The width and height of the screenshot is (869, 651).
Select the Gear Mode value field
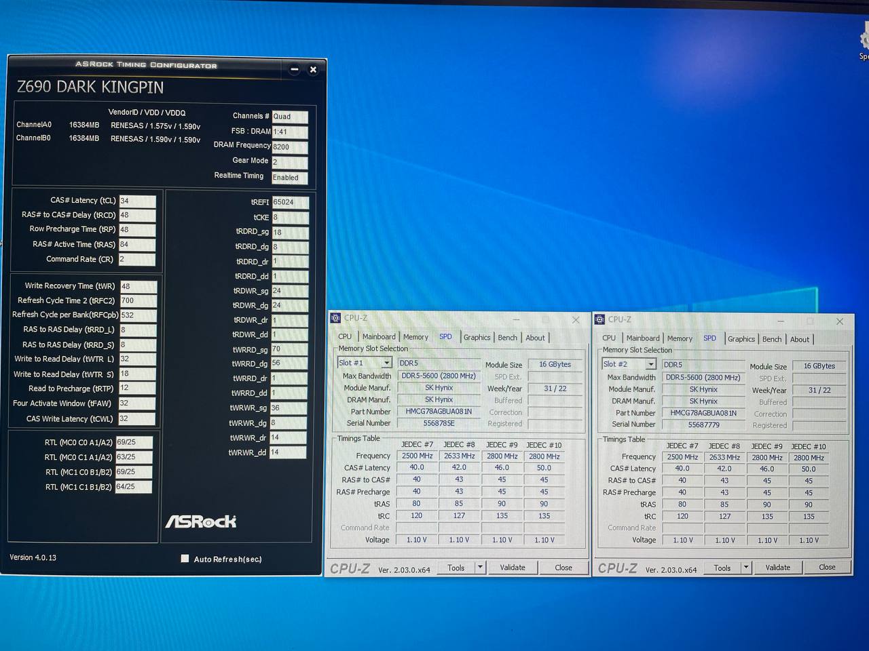[x=290, y=162]
